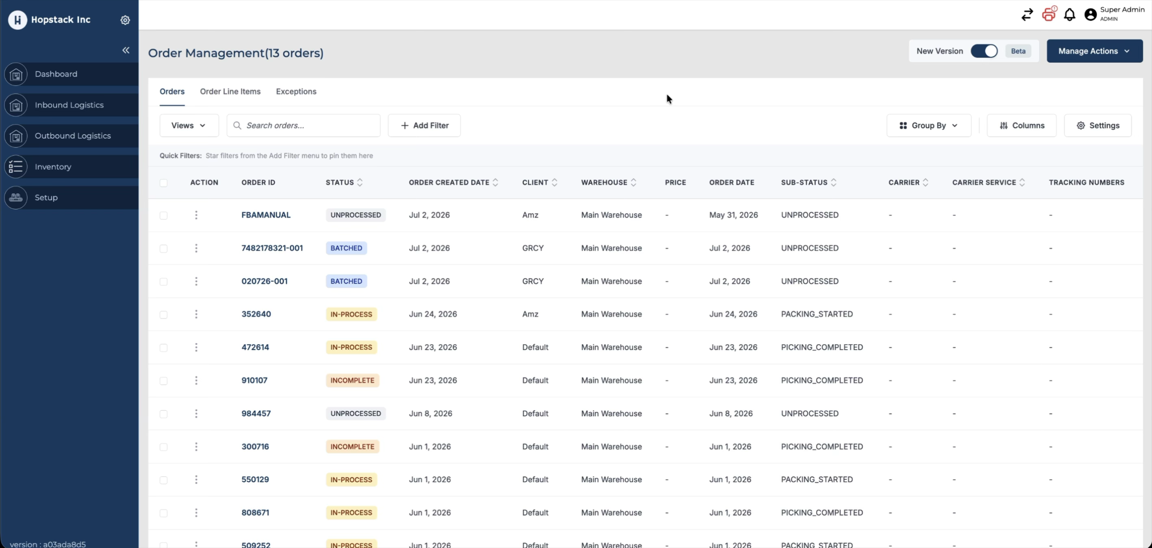The image size is (1152, 548).
Task: Open the notifications bell
Action: (x=1069, y=15)
